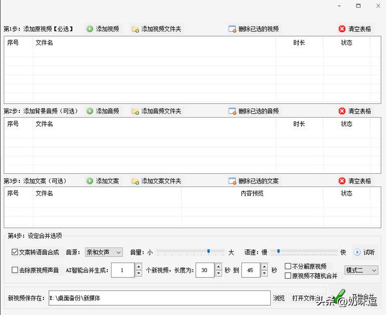The image size is (386, 315).
Task: Click Add Video Folder (添加视频文件夹) icon
Action: pyautogui.click(x=135, y=30)
